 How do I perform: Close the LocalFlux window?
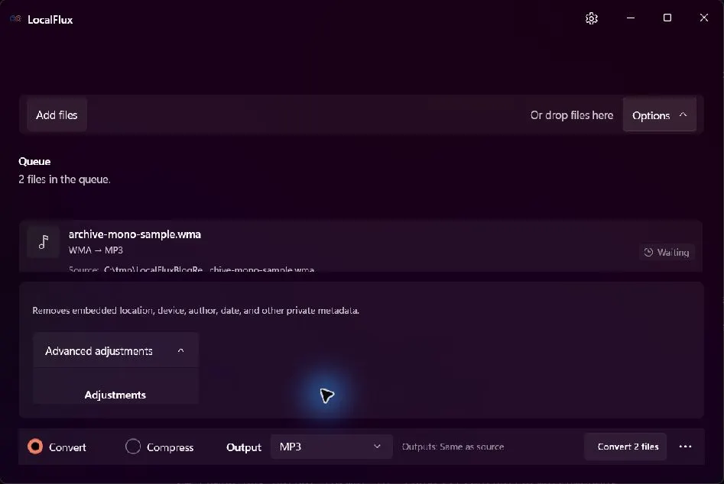point(703,18)
